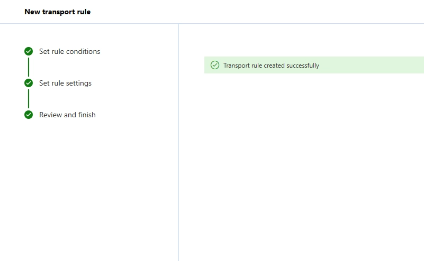Open the Review and finish step label
This screenshot has height=261, width=424.
[x=67, y=115]
